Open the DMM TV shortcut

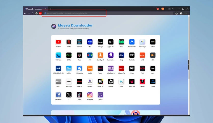(100, 82)
